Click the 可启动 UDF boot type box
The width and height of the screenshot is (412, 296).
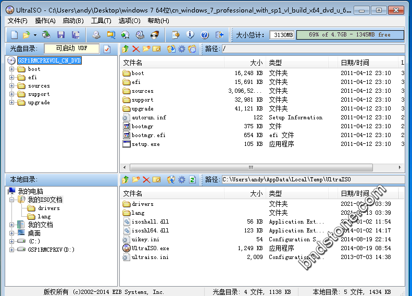point(72,48)
